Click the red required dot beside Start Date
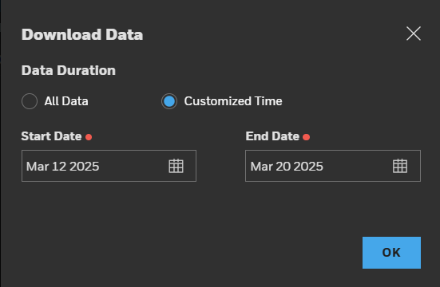440x287 pixels. click(89, 137)
